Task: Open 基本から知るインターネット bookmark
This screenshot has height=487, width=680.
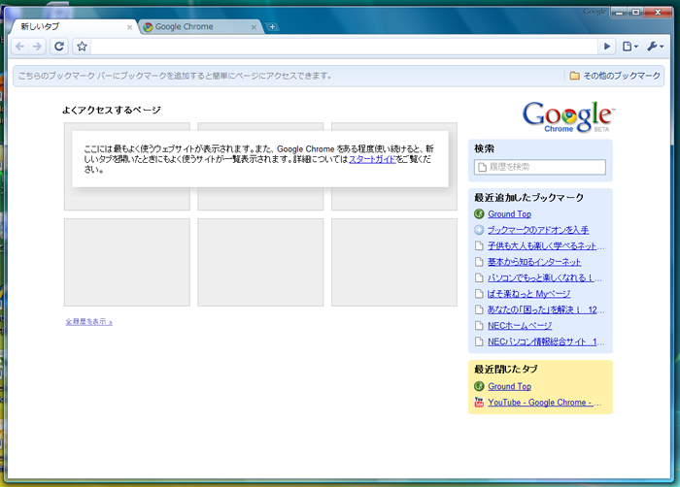Action: 534,262
